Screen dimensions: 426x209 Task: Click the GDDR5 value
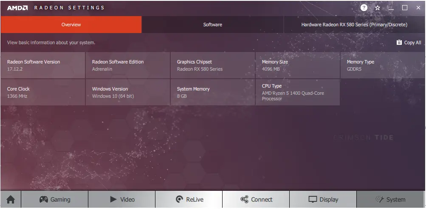coord(354,69)
